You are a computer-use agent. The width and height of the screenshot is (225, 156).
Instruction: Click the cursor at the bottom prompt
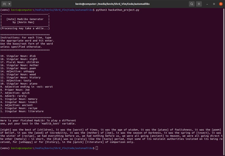tap(97, 148)
